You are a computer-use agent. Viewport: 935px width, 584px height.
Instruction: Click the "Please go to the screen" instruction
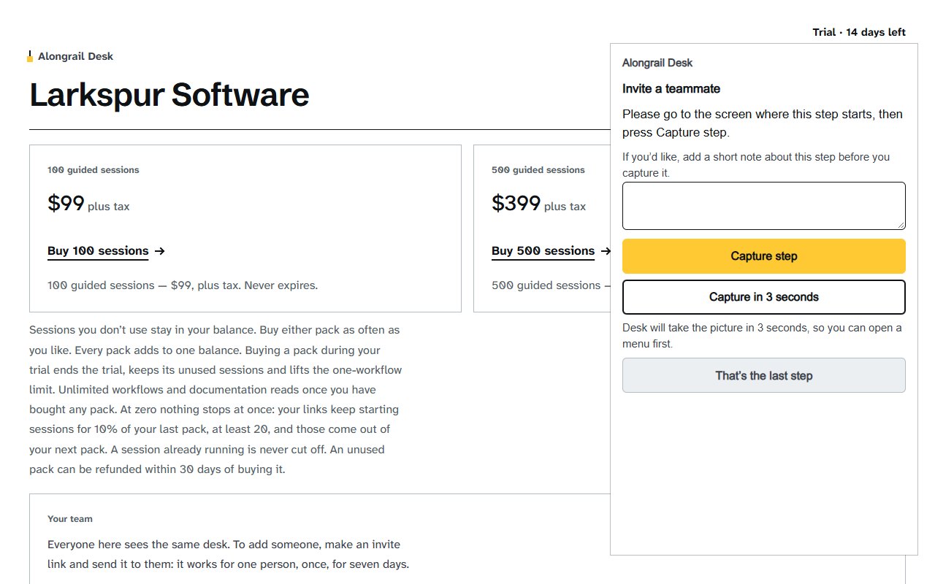pyautogui.click(x=763, y=123)
